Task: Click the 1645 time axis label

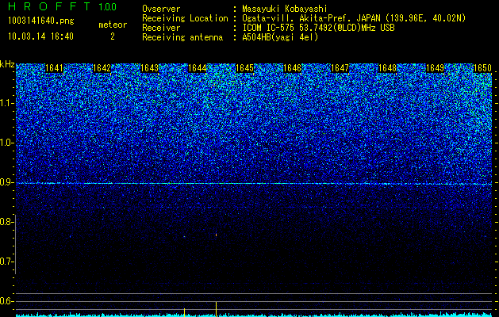Action: 244,68
